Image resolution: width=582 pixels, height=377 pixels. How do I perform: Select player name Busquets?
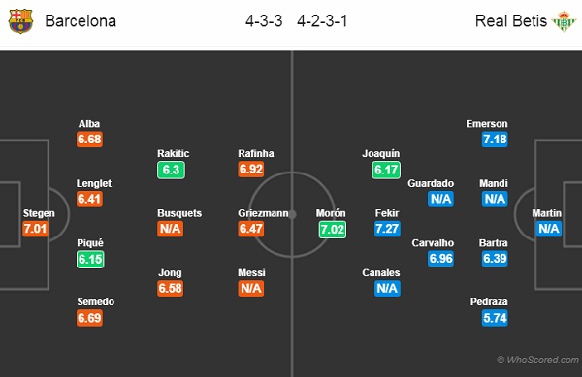point(179,213)
